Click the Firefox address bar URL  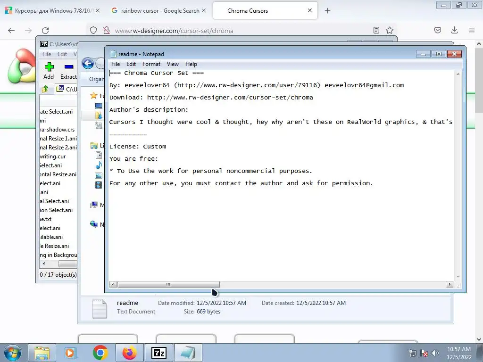click(x=174, y=31)
